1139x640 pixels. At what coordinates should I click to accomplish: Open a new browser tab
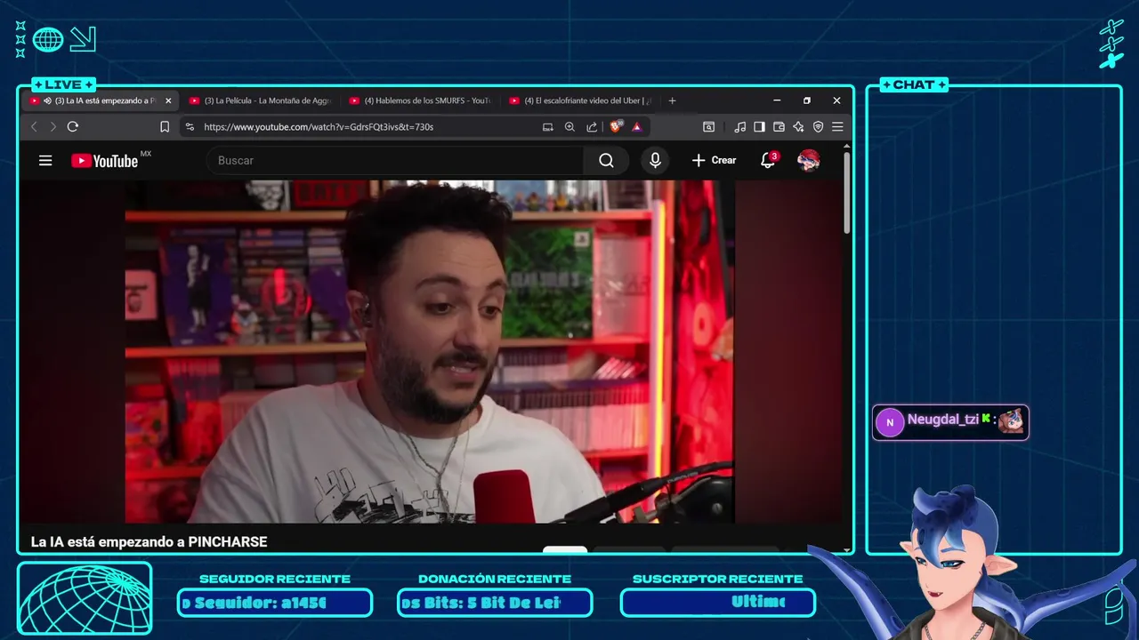point(672,100)
